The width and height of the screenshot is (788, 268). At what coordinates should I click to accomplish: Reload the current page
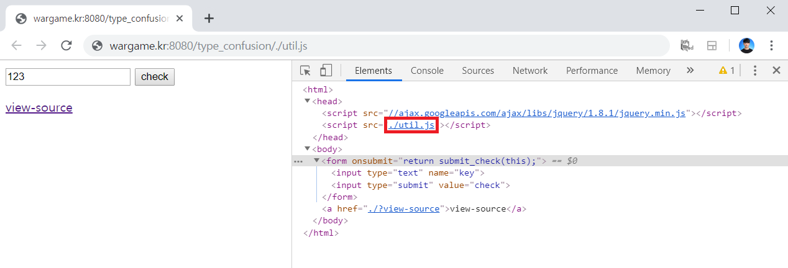coord(66,45)
